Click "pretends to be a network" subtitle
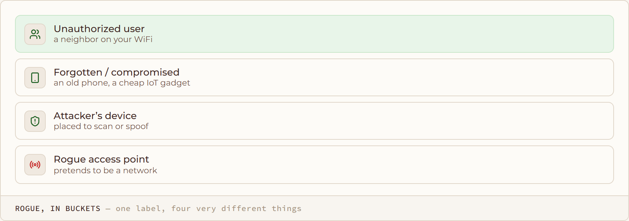 tap(105, 170)
